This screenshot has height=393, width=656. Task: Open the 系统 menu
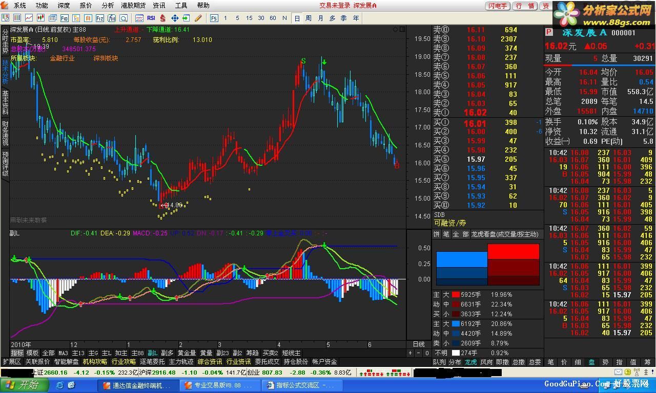point(19,5)
